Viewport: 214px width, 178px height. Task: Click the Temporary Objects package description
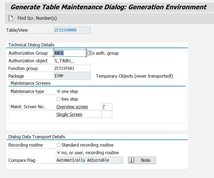(x=134, y=76)
